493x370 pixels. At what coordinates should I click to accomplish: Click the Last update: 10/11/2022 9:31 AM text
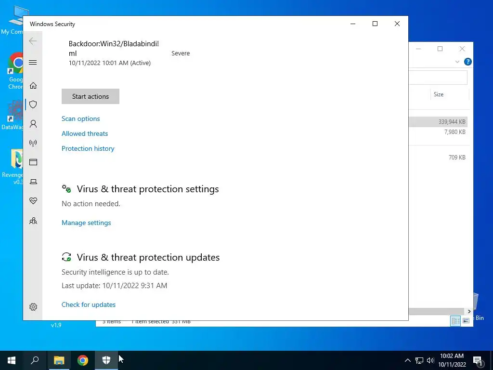(x=114, y=286)
